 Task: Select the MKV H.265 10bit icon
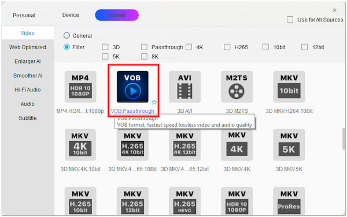[x=80, y=201]
